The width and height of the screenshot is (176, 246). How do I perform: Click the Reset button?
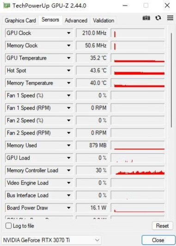pyautogui.click(x=162, y=226)
